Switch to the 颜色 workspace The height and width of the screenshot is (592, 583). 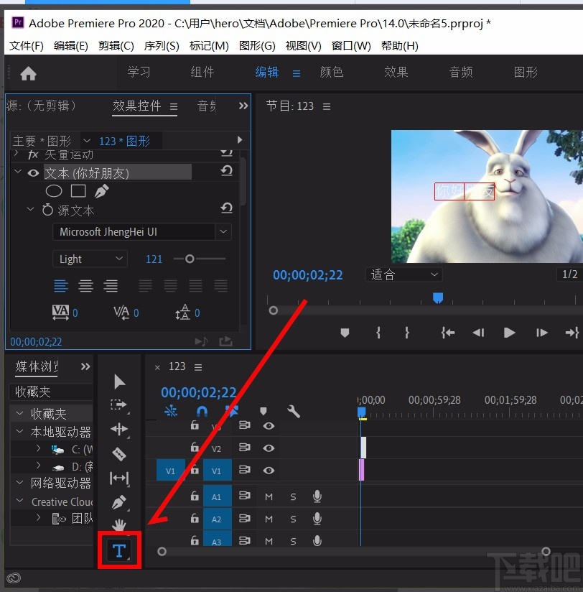click(x=331, y=72)
